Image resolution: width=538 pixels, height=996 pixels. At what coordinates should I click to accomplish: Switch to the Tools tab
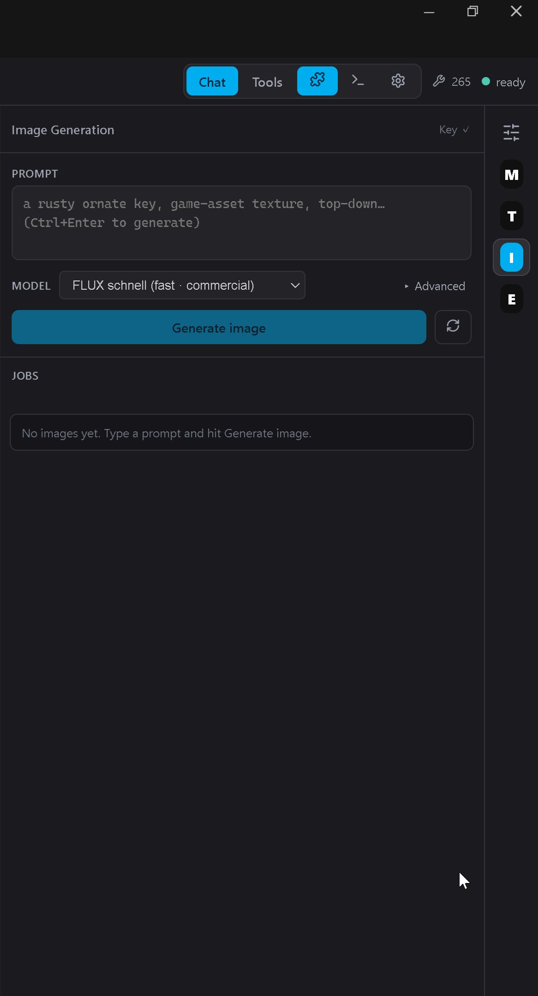tap(267, 81)
